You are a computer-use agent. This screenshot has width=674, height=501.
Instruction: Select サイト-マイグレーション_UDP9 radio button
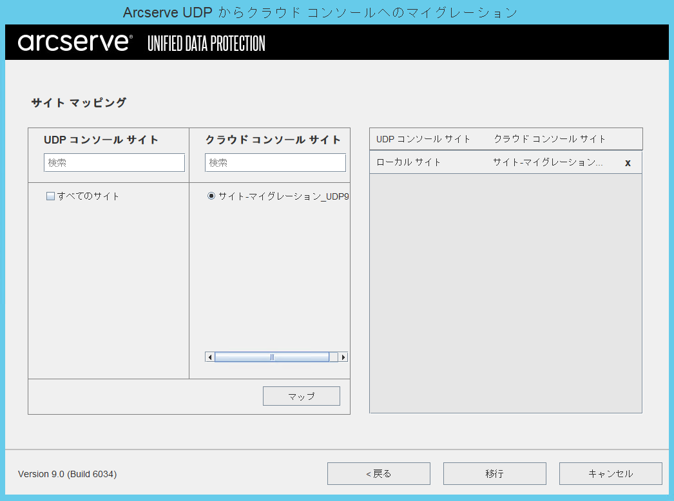tap(211, 196)
